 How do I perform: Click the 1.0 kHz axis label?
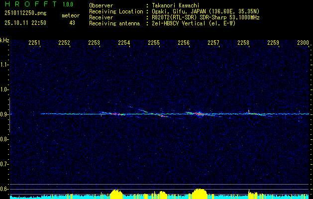[x=4, y=90]
